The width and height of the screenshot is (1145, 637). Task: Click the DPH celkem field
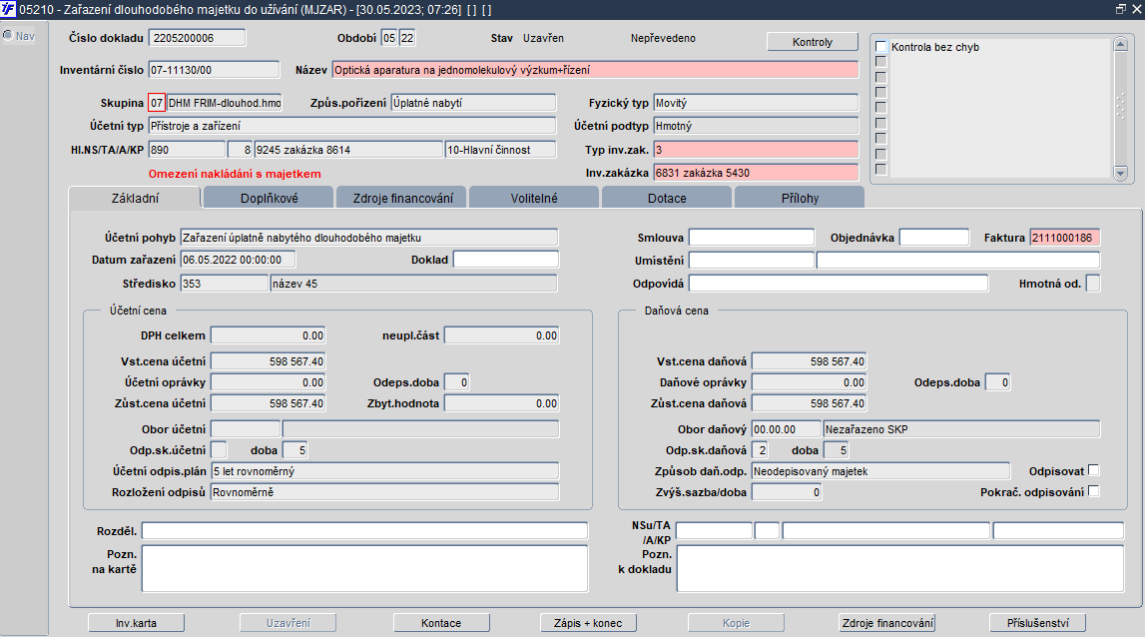tap(268, 335)
